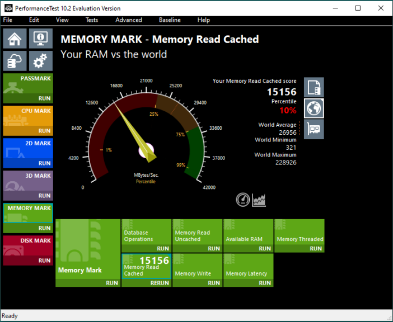The width and height of the screenshot is (393, 322).
Task: Click the CPU Mark tile
Action: coord(28,116)
